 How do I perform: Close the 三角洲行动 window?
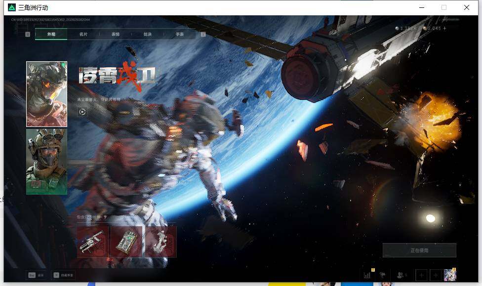point(467,7)
